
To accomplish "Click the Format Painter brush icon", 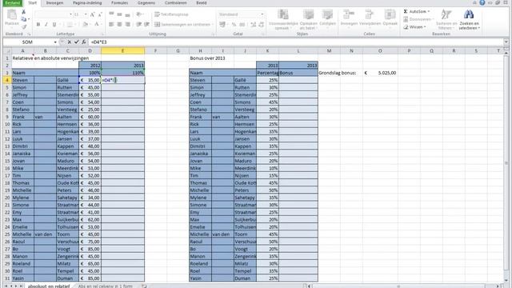I will [x=24, y=26].
